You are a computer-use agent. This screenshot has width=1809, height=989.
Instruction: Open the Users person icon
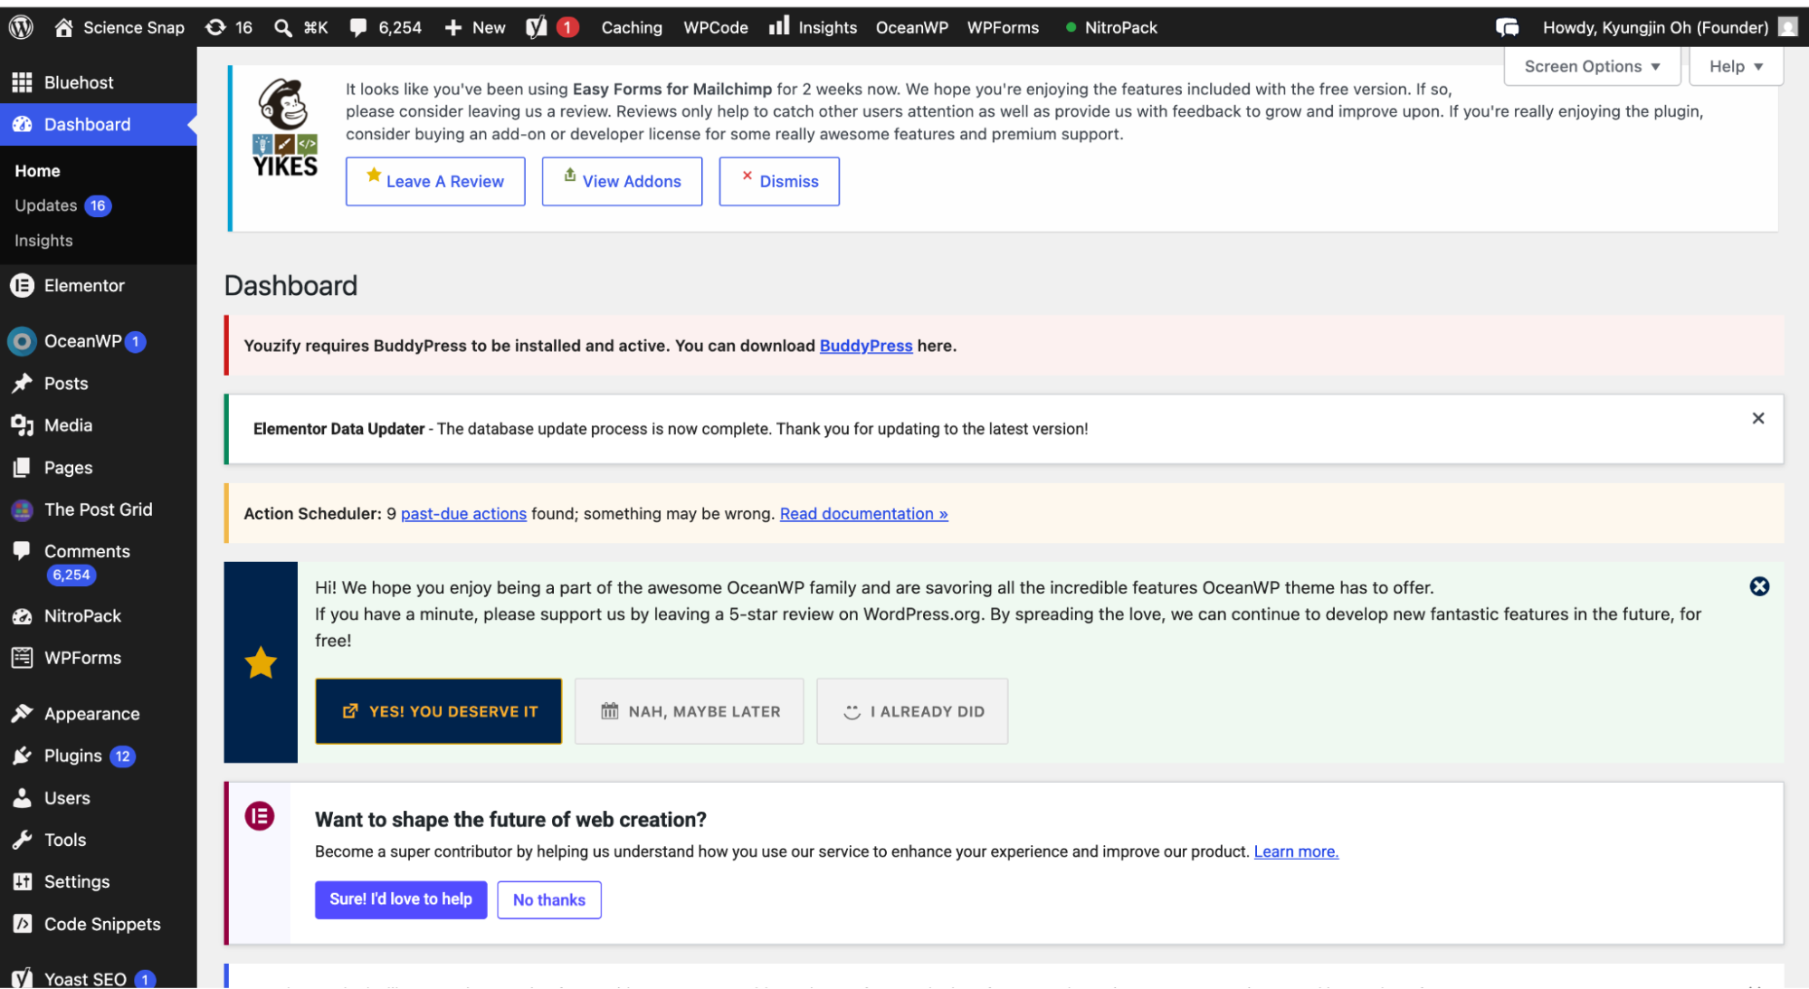tap(22, 798)
